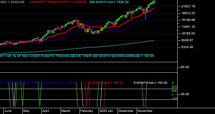Select the green 4 MO MA = 100 label
Viewport: 215px width, 114px height.
point(174,91)
